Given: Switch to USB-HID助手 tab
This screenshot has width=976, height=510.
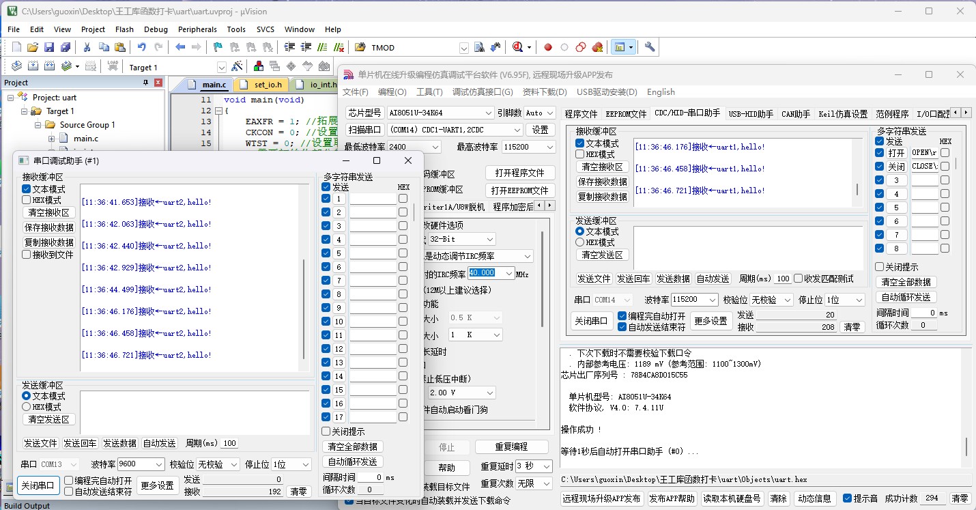Looking at the screenshot, I should click(x=750, y=114).
